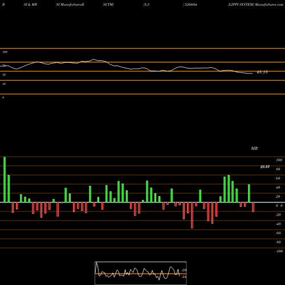Click the 40 label on MR right axis
This screenshot has width=285, height=285.
click(278, 188)
